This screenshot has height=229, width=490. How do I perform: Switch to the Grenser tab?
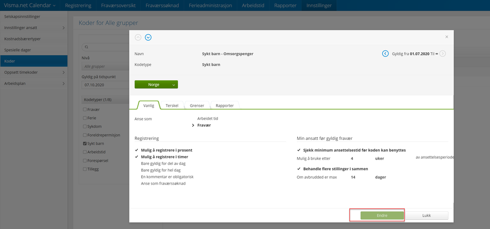[x=197, y=105]
